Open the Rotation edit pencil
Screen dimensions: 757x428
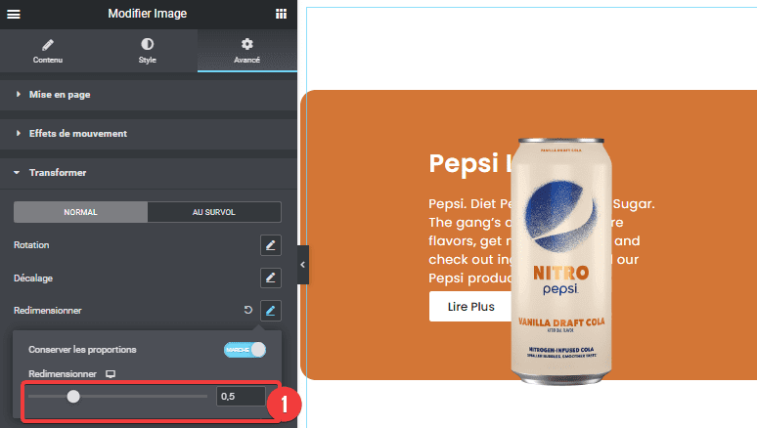pyautogui.click(x=270, y=245)
